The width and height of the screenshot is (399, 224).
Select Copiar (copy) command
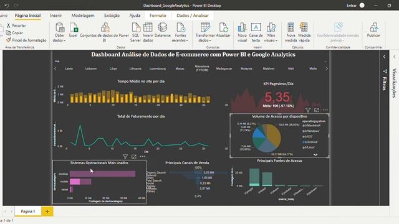(15, 33)
